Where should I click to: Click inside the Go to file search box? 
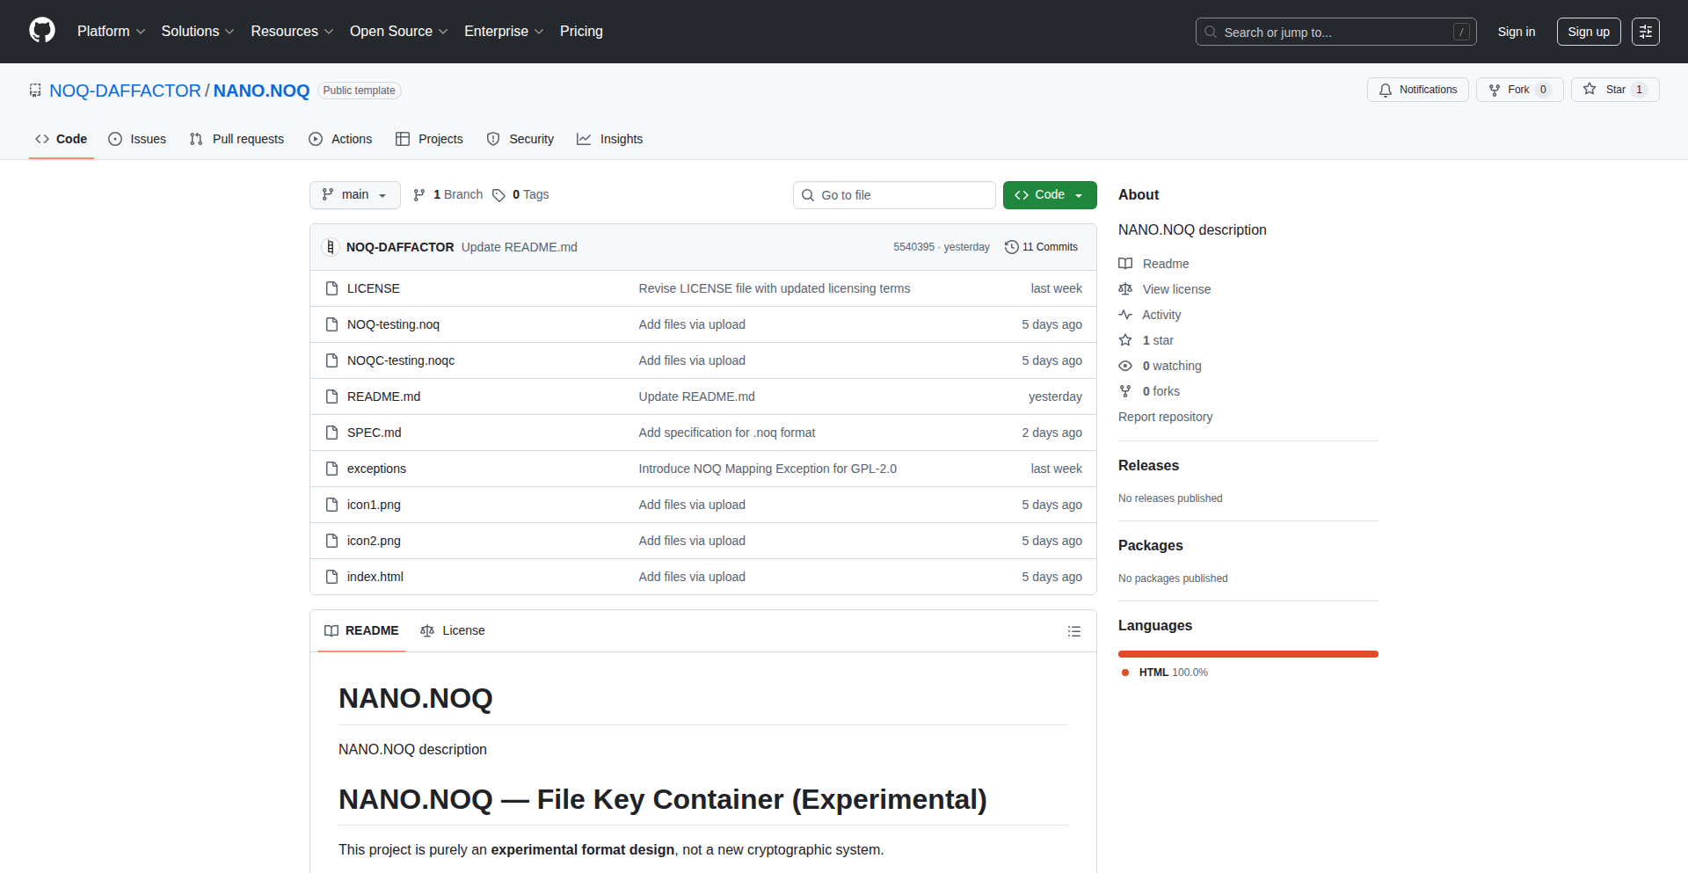[894, 194]
